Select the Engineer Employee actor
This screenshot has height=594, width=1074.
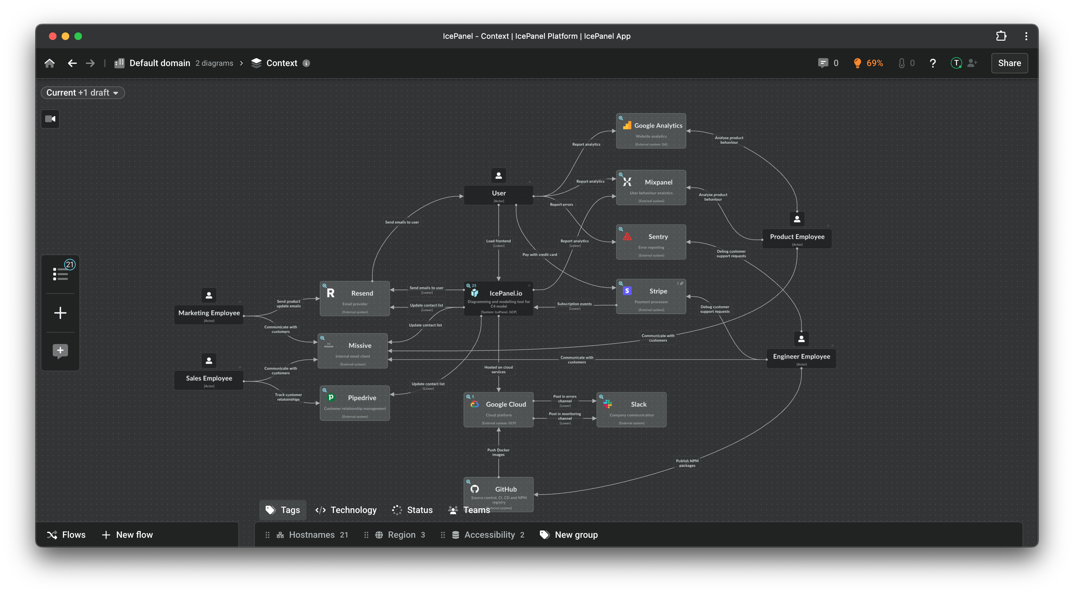[801, 359]
